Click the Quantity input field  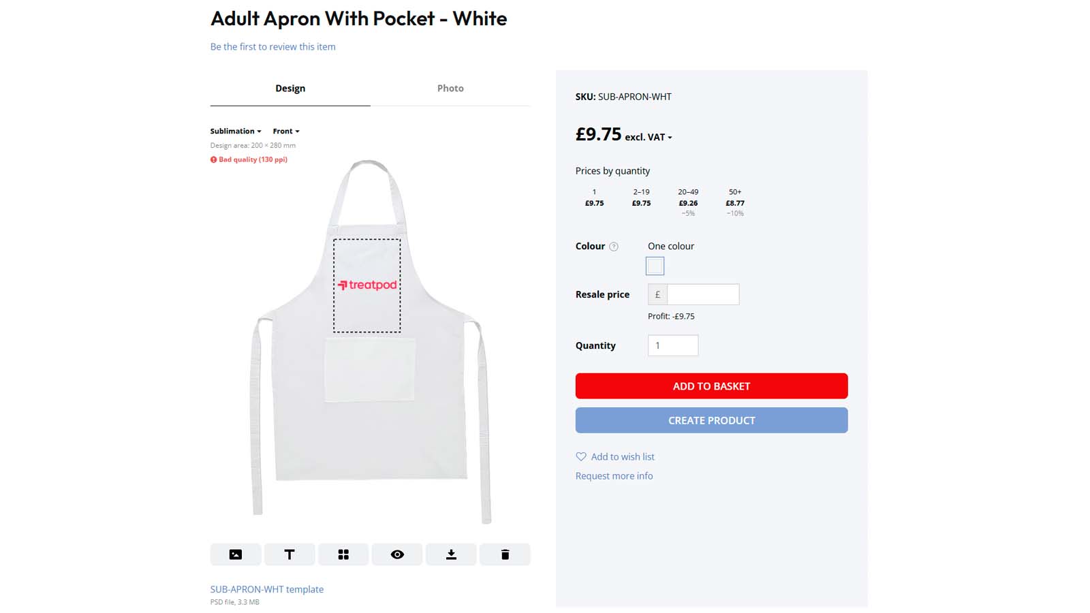click(673, 345)
